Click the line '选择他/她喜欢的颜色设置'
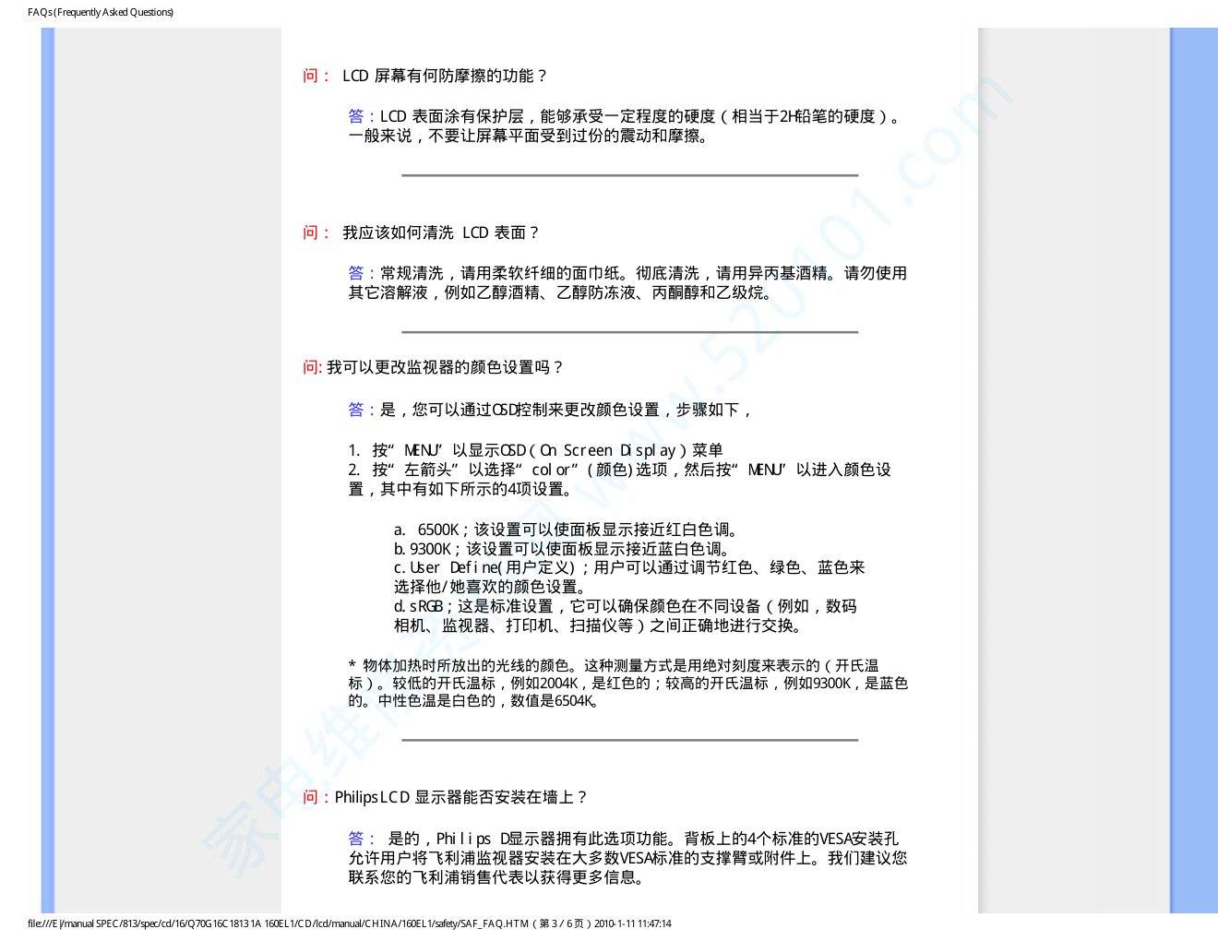This screenshot has height=941, width=1218. pos(491,587)
